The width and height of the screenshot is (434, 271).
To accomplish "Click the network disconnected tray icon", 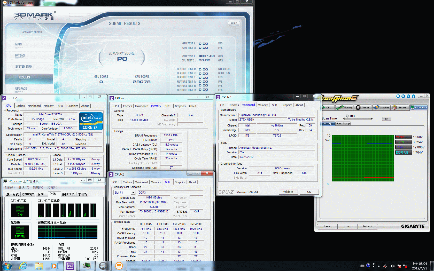I will coord(405,266).
